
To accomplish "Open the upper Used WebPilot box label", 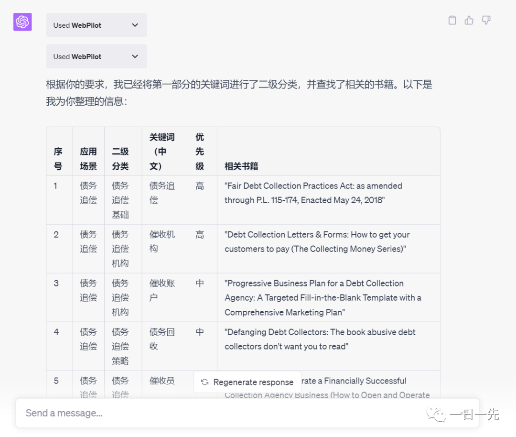I will click(77, 25).
